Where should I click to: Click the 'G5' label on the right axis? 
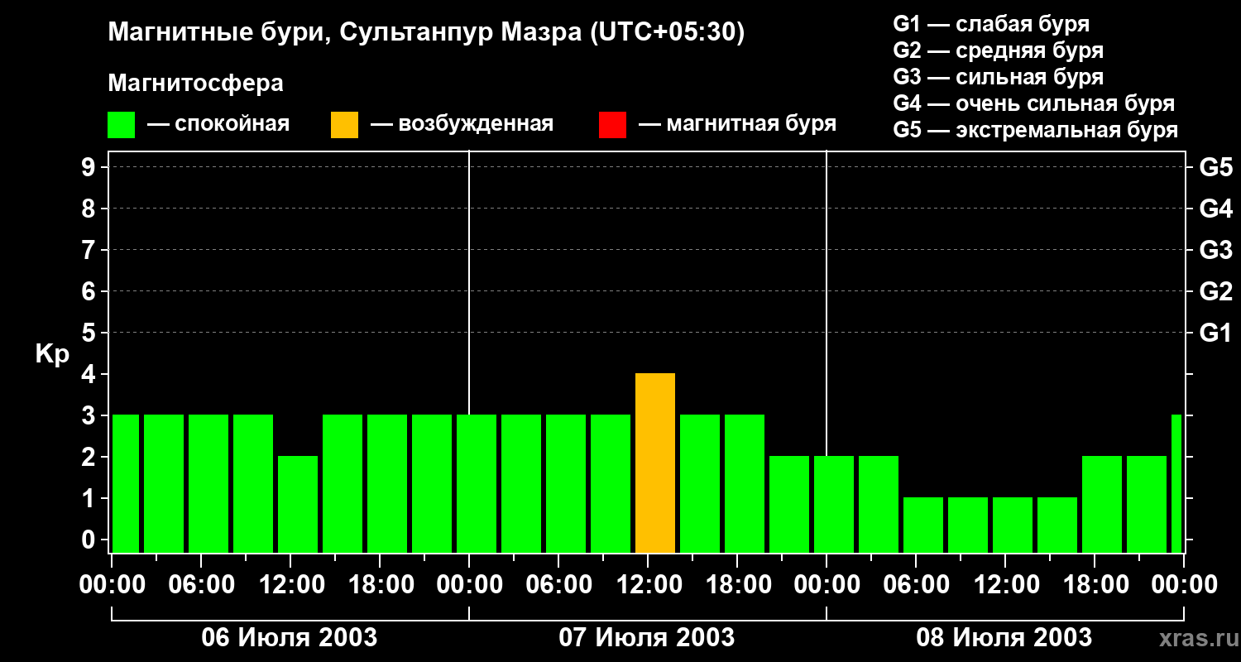(1216, 168)
